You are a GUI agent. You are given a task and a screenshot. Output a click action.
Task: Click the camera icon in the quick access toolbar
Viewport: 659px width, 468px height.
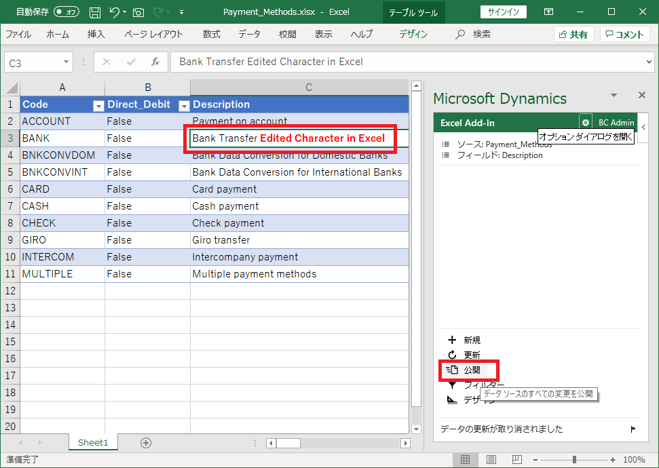pyautogui.click(x=138, y=13)
